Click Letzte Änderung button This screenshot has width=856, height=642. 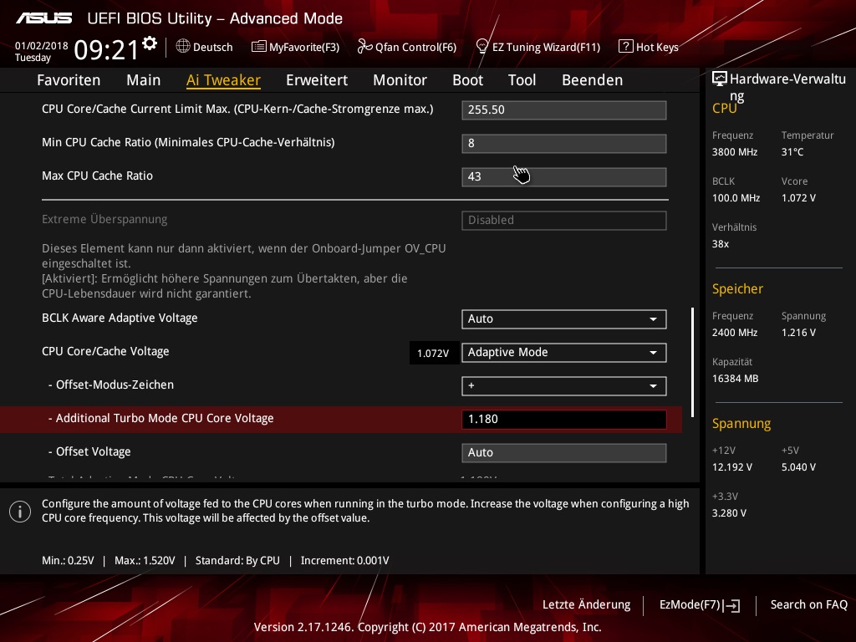click(x=586, y=605)
